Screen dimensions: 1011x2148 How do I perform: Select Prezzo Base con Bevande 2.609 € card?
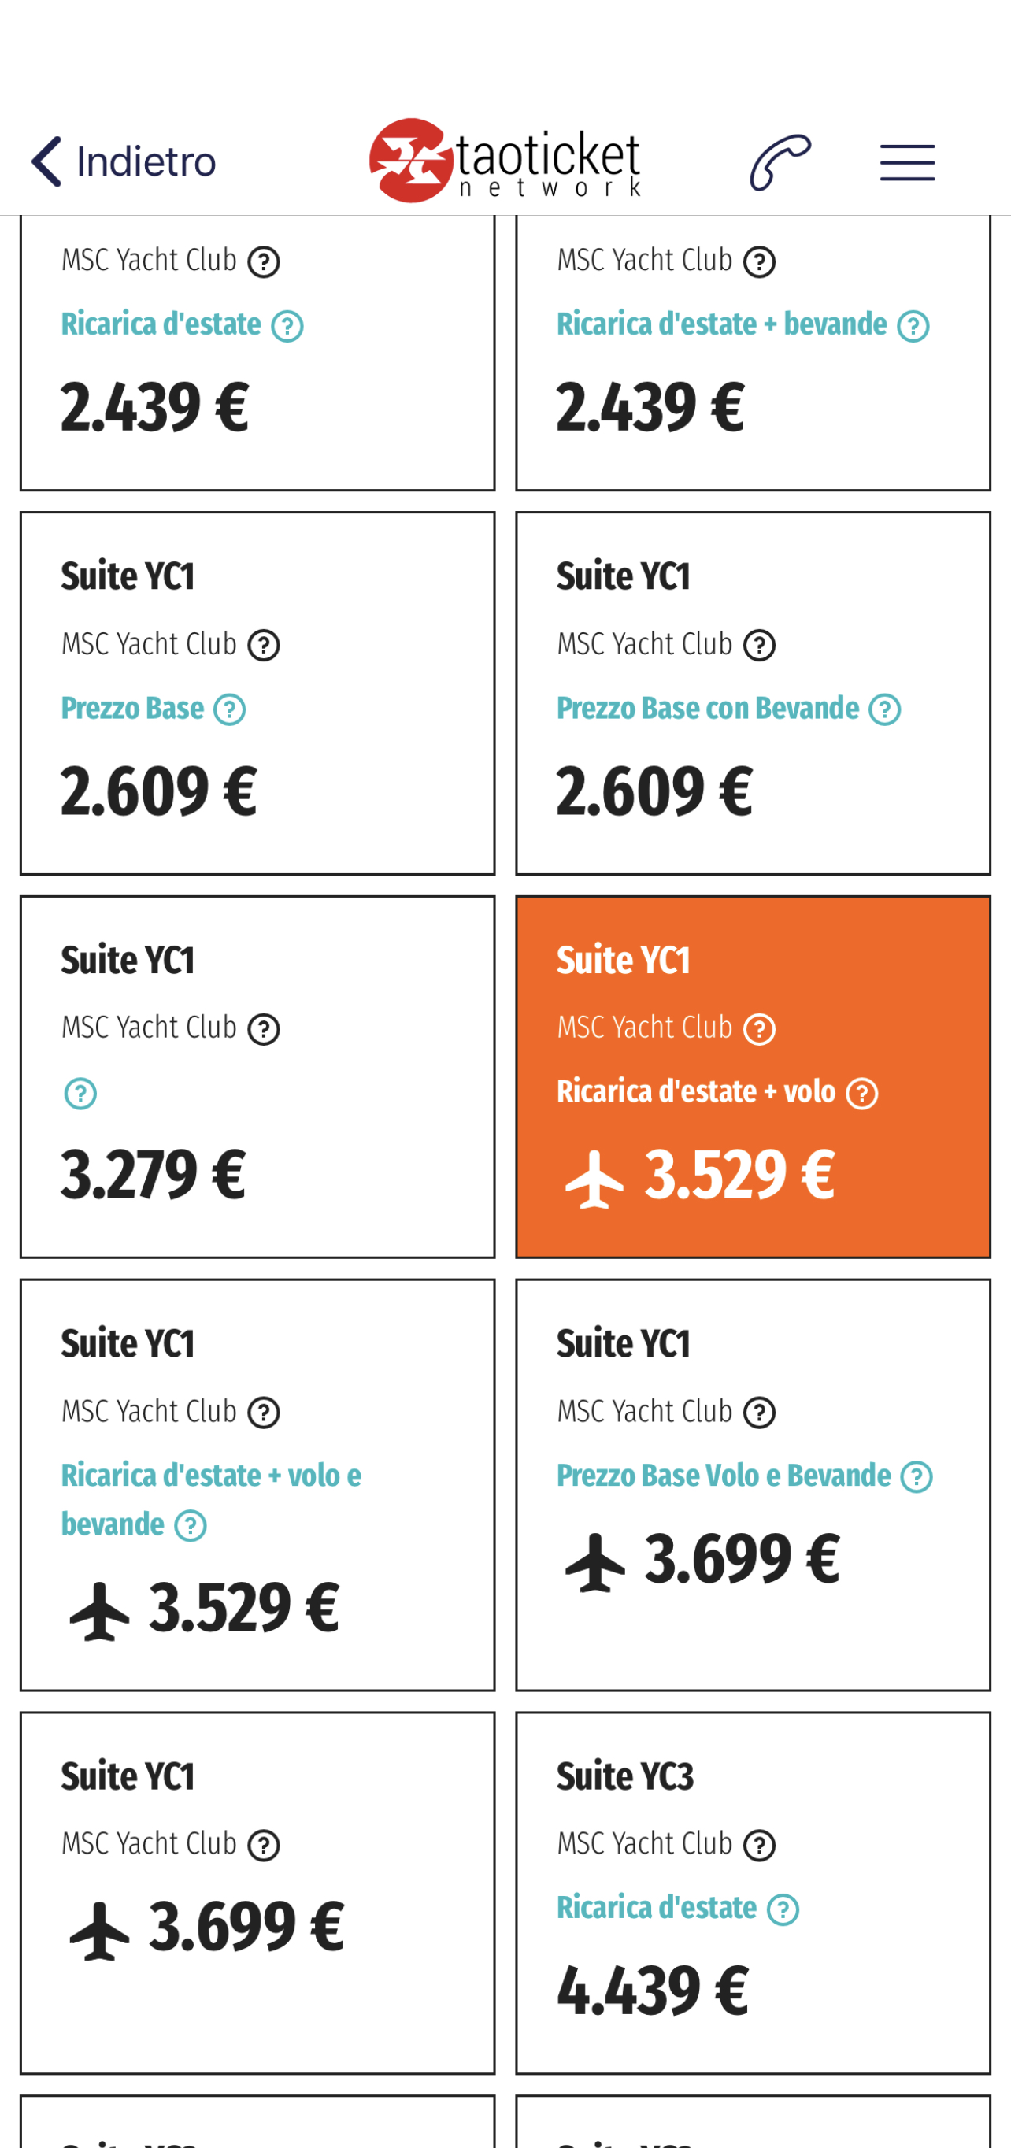pyautogui.click(x=754, y=694)
